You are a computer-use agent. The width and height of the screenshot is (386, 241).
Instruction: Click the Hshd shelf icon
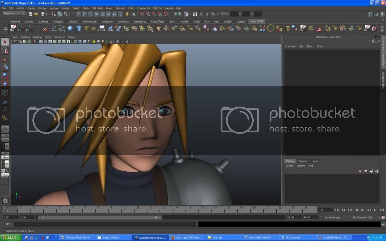[102, 29]
